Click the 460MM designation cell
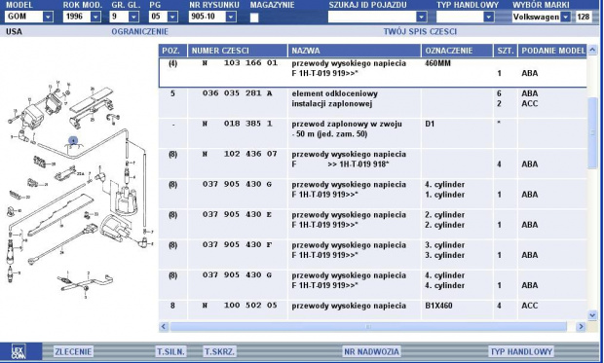This screenshot has width=604, height=363. (437, 63)
